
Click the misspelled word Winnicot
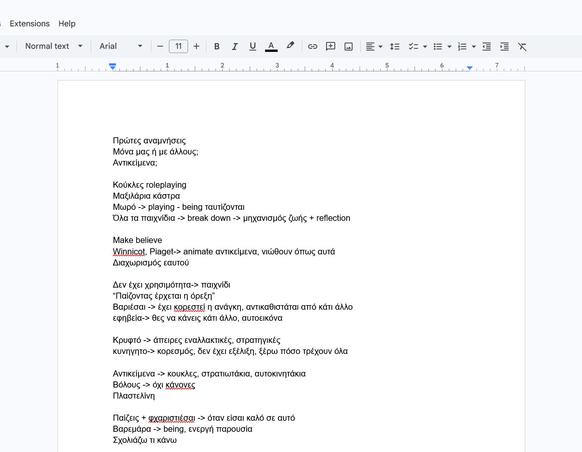129,252
